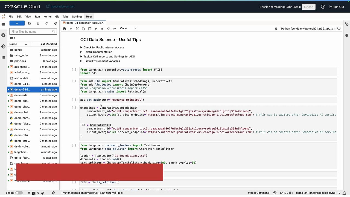Expand Check for Public Internet Access section

click(x=102, y=47)
